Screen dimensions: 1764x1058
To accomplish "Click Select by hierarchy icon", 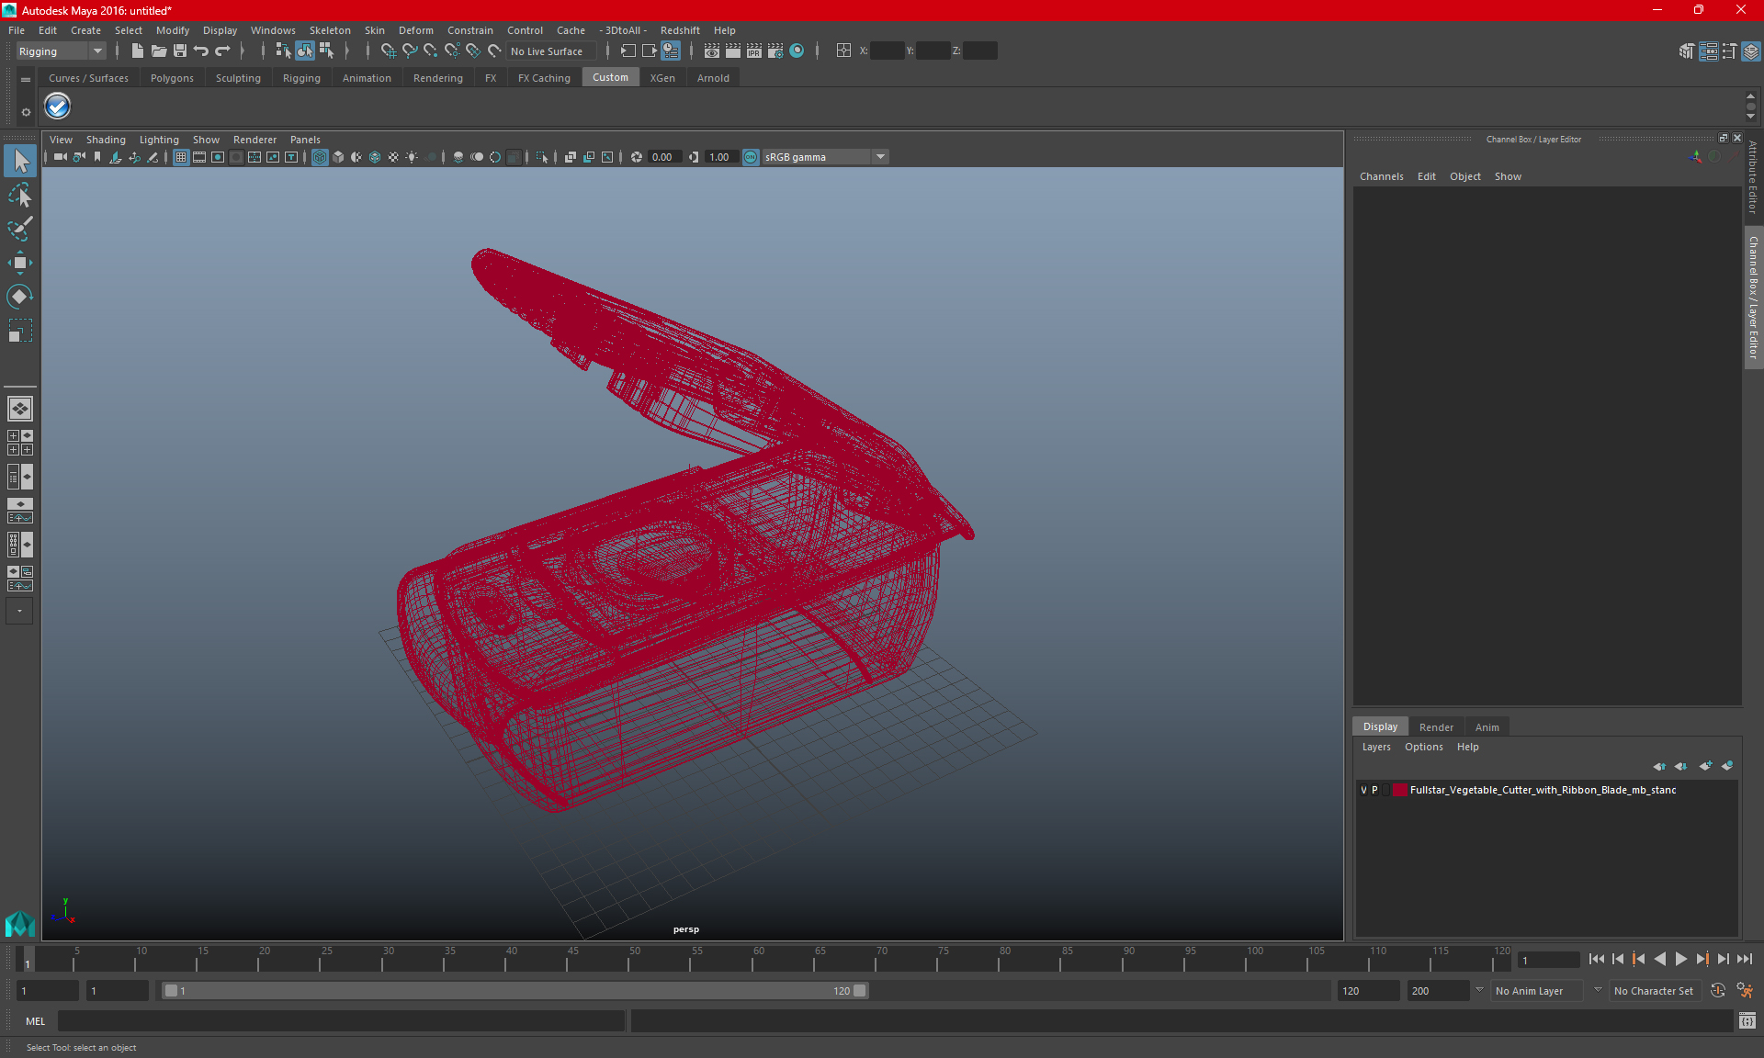I will (x=283, y=51).
